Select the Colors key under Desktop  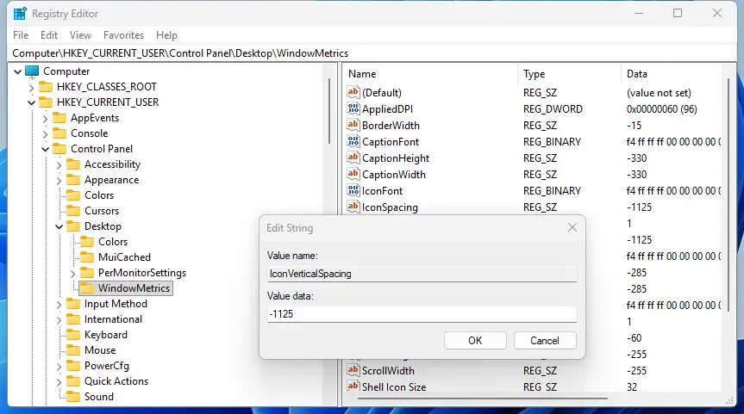point(113,242)
